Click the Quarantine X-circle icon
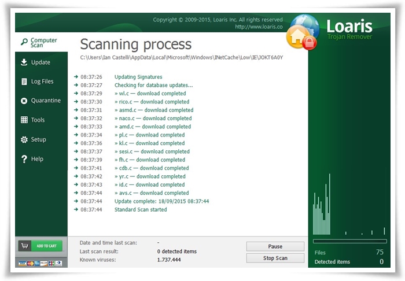 pos(24,101)
